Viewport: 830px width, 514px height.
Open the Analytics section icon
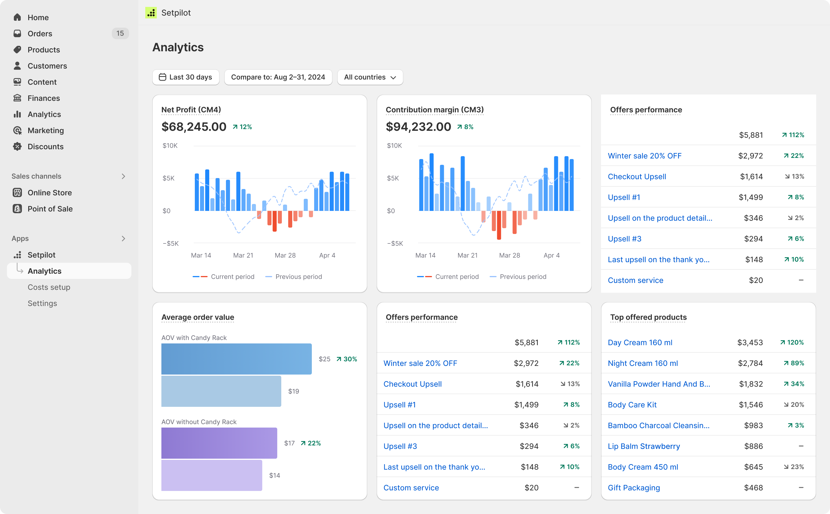click(x=18, y=114)
